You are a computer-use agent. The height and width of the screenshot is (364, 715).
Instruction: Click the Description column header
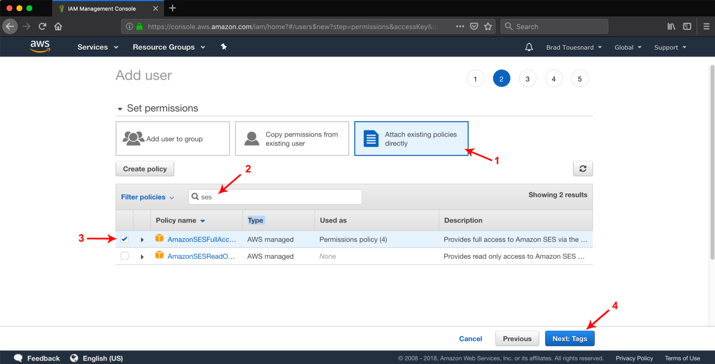pos(463,220)
